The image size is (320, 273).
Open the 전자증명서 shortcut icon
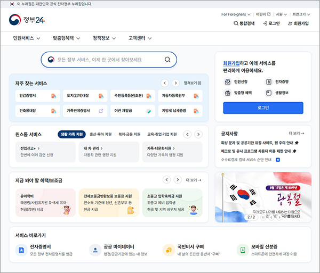click(21, 250)
